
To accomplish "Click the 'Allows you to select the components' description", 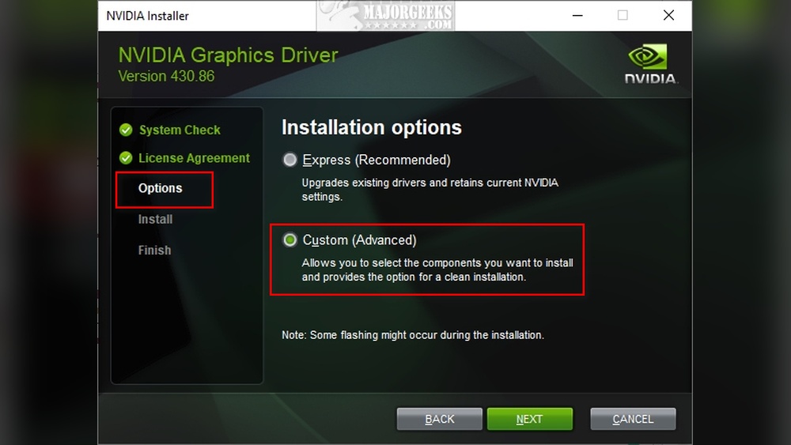I will coord(437,270).
